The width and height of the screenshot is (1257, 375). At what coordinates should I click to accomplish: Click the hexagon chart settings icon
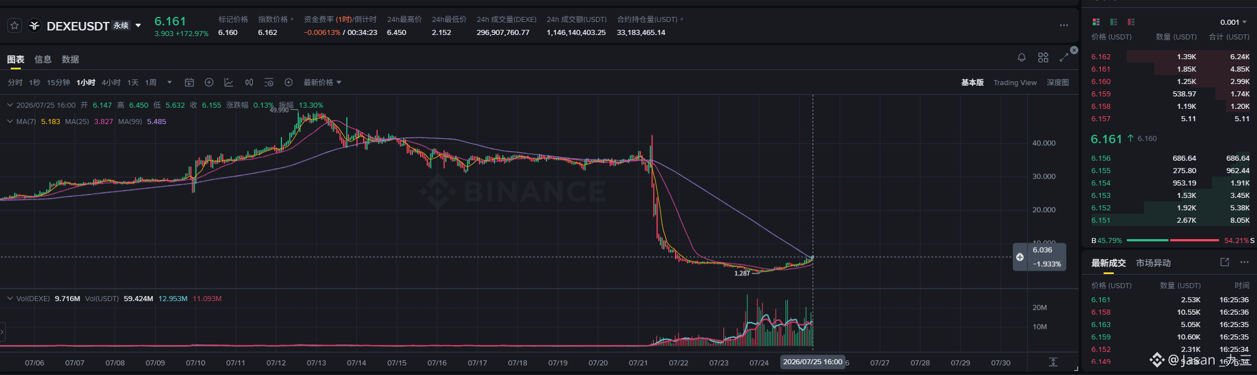pos(289,82)
